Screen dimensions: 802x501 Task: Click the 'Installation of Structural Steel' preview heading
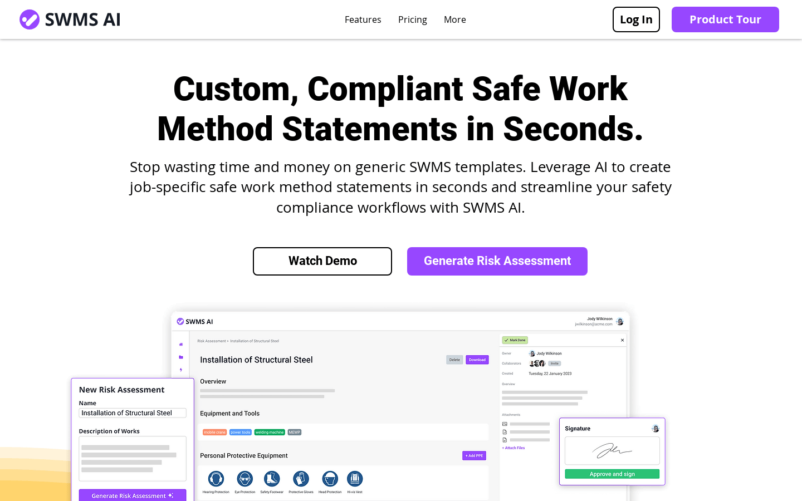(256, 360)
